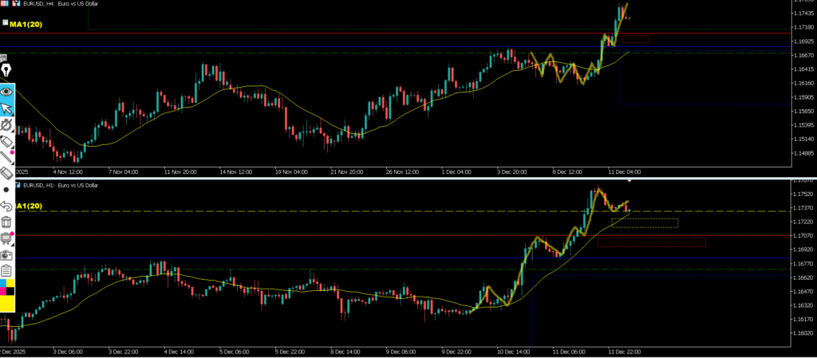Select the black dot size tool

point(7,190)
